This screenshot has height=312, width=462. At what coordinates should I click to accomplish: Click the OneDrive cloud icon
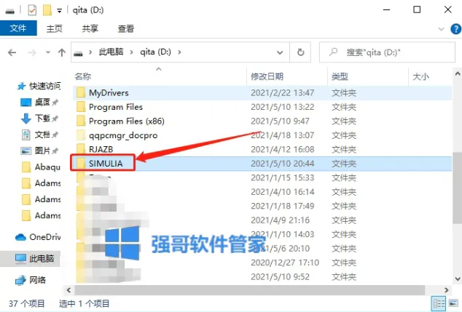click(20, 237)
